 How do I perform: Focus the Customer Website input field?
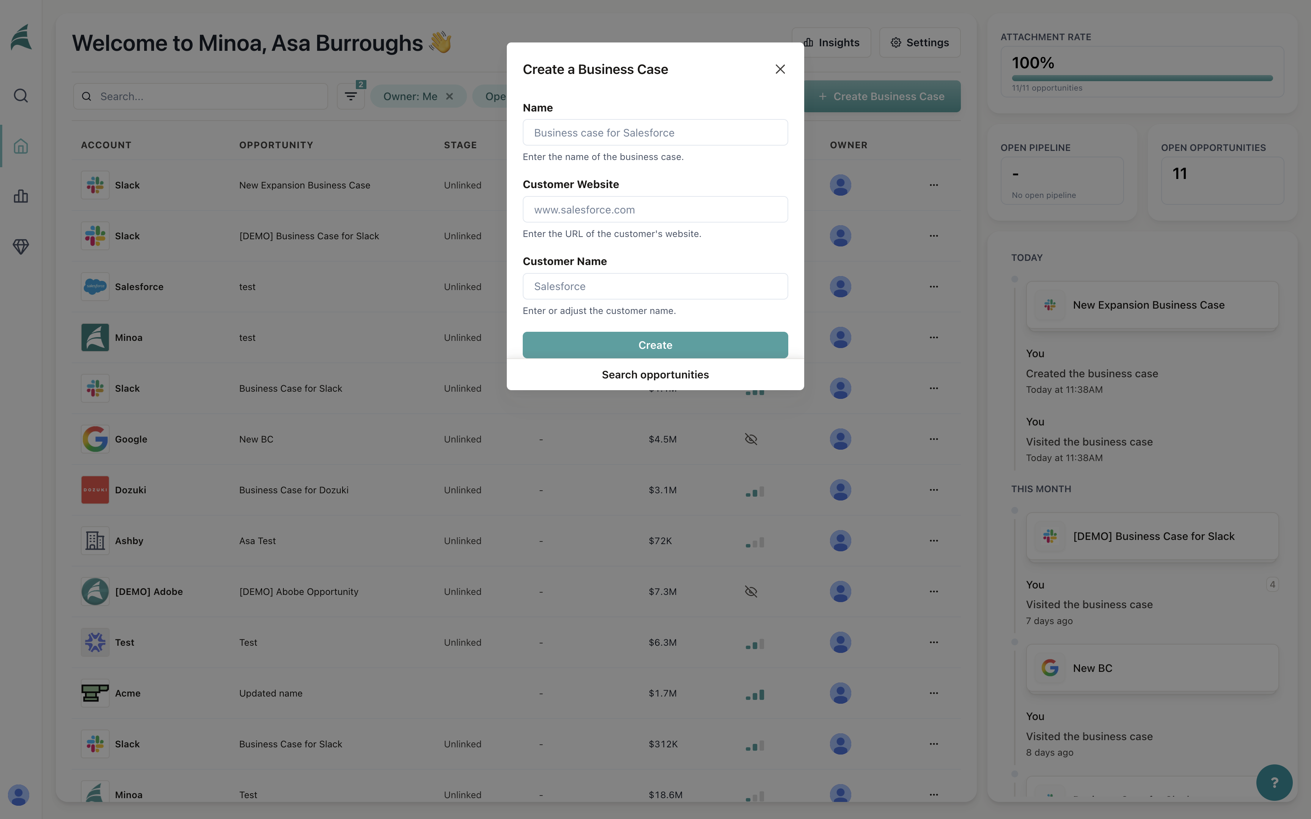coord(655,210)
